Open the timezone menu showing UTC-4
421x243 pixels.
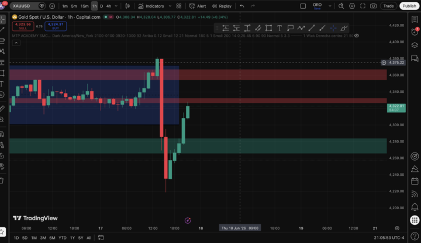(x=389, y=238)
